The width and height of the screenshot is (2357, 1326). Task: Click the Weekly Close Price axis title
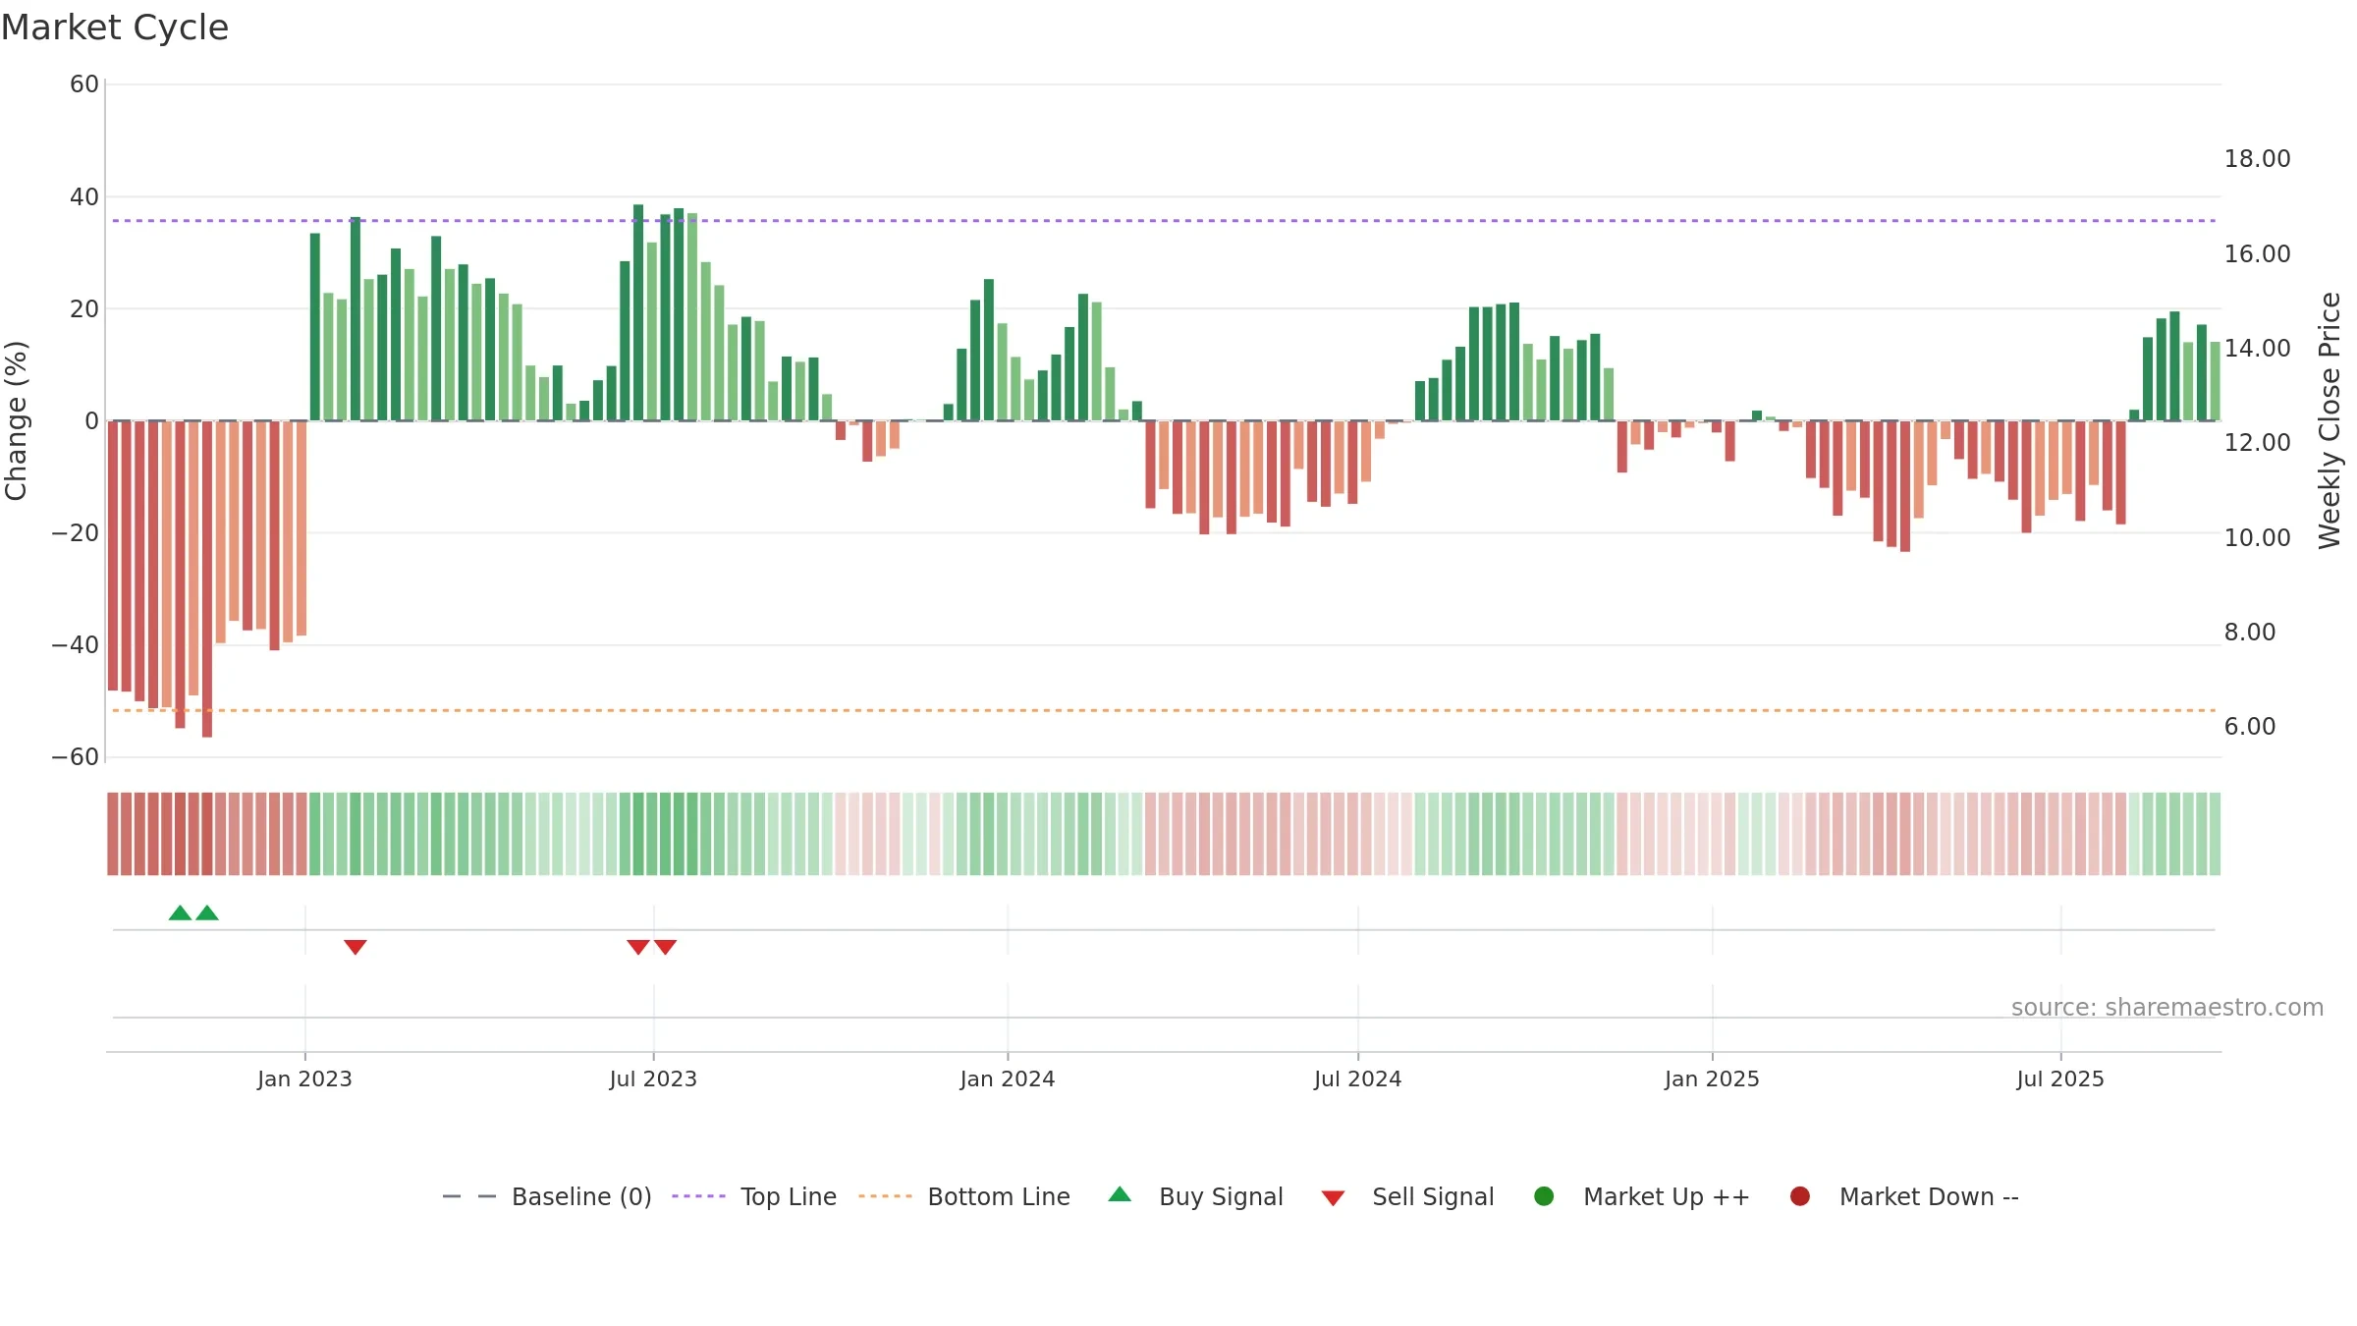click(x=2330, y=420)
